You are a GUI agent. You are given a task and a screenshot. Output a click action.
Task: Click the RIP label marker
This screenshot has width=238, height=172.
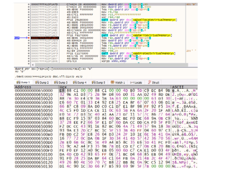17,38
